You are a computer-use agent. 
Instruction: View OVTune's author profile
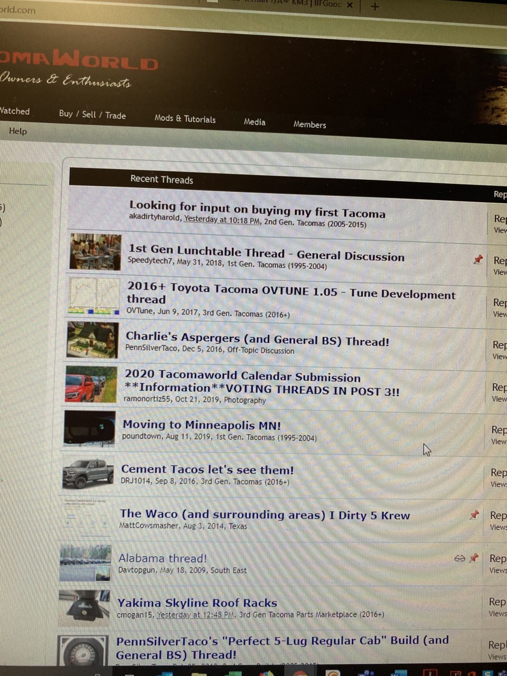140,311
